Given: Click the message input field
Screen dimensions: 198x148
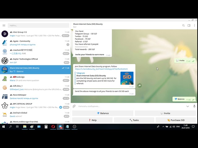Looking at the screenshot, I should click(131, 106).
